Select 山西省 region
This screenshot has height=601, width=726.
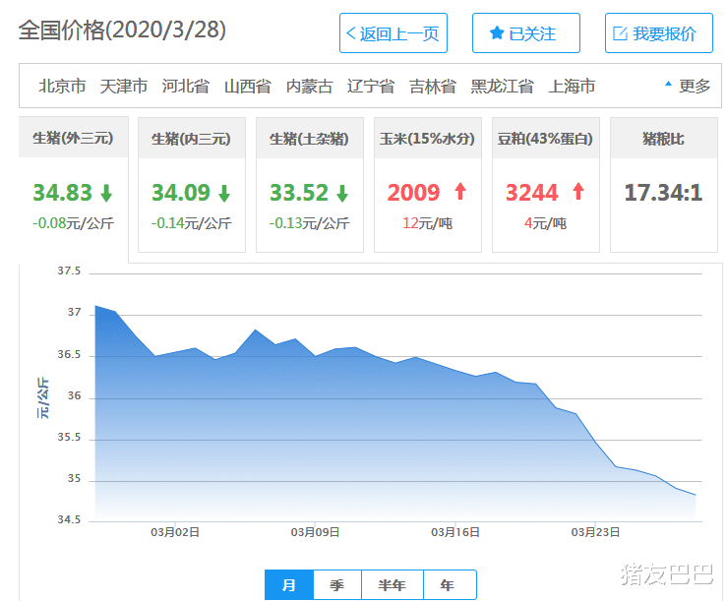coord(247,87)
